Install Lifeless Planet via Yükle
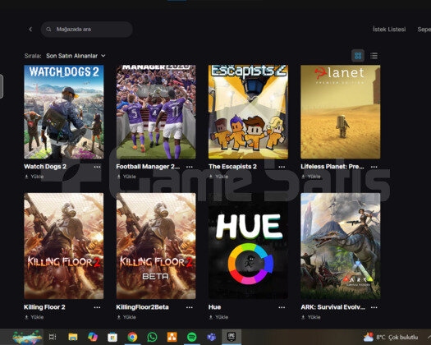 311,177
